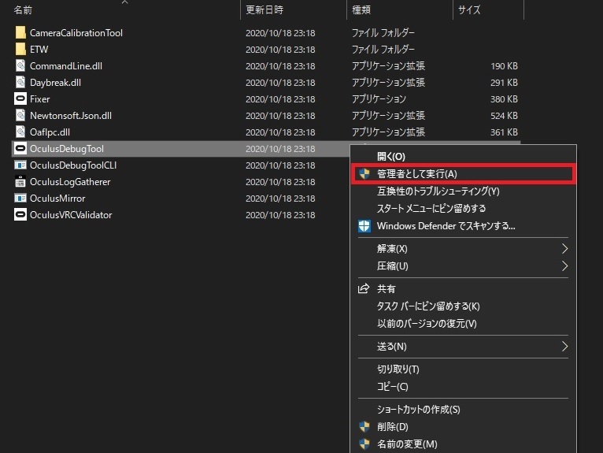Click the shield icon beside 管理者として実行
Image resolution: width=603 pixels, height=453 pixels.
[x=364, y=174]
